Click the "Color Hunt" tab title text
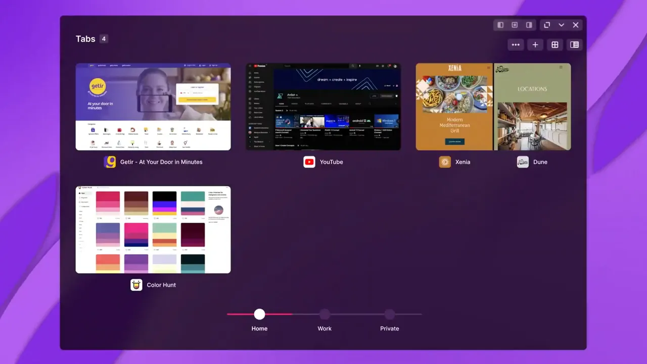This screenshot has height=364, width=647. point(161,285)
